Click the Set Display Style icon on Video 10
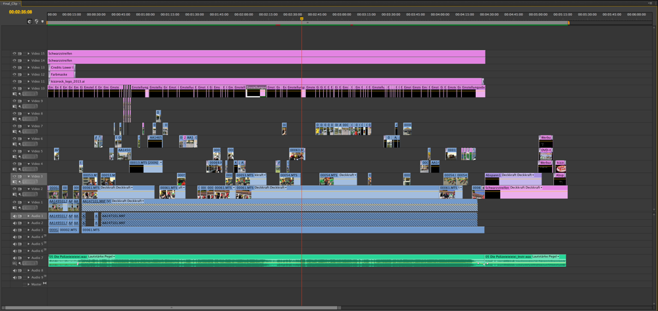The image size is (658, 311). point(14,94)
